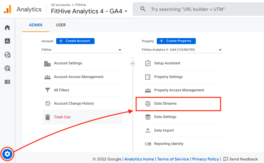Open Advertising cursor-target sidebar icon
Image resolution: width=264 pixels, height=163 pixels.
7,68
